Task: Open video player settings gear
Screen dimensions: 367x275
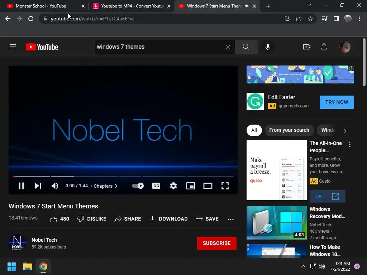Action: (173, 186)
